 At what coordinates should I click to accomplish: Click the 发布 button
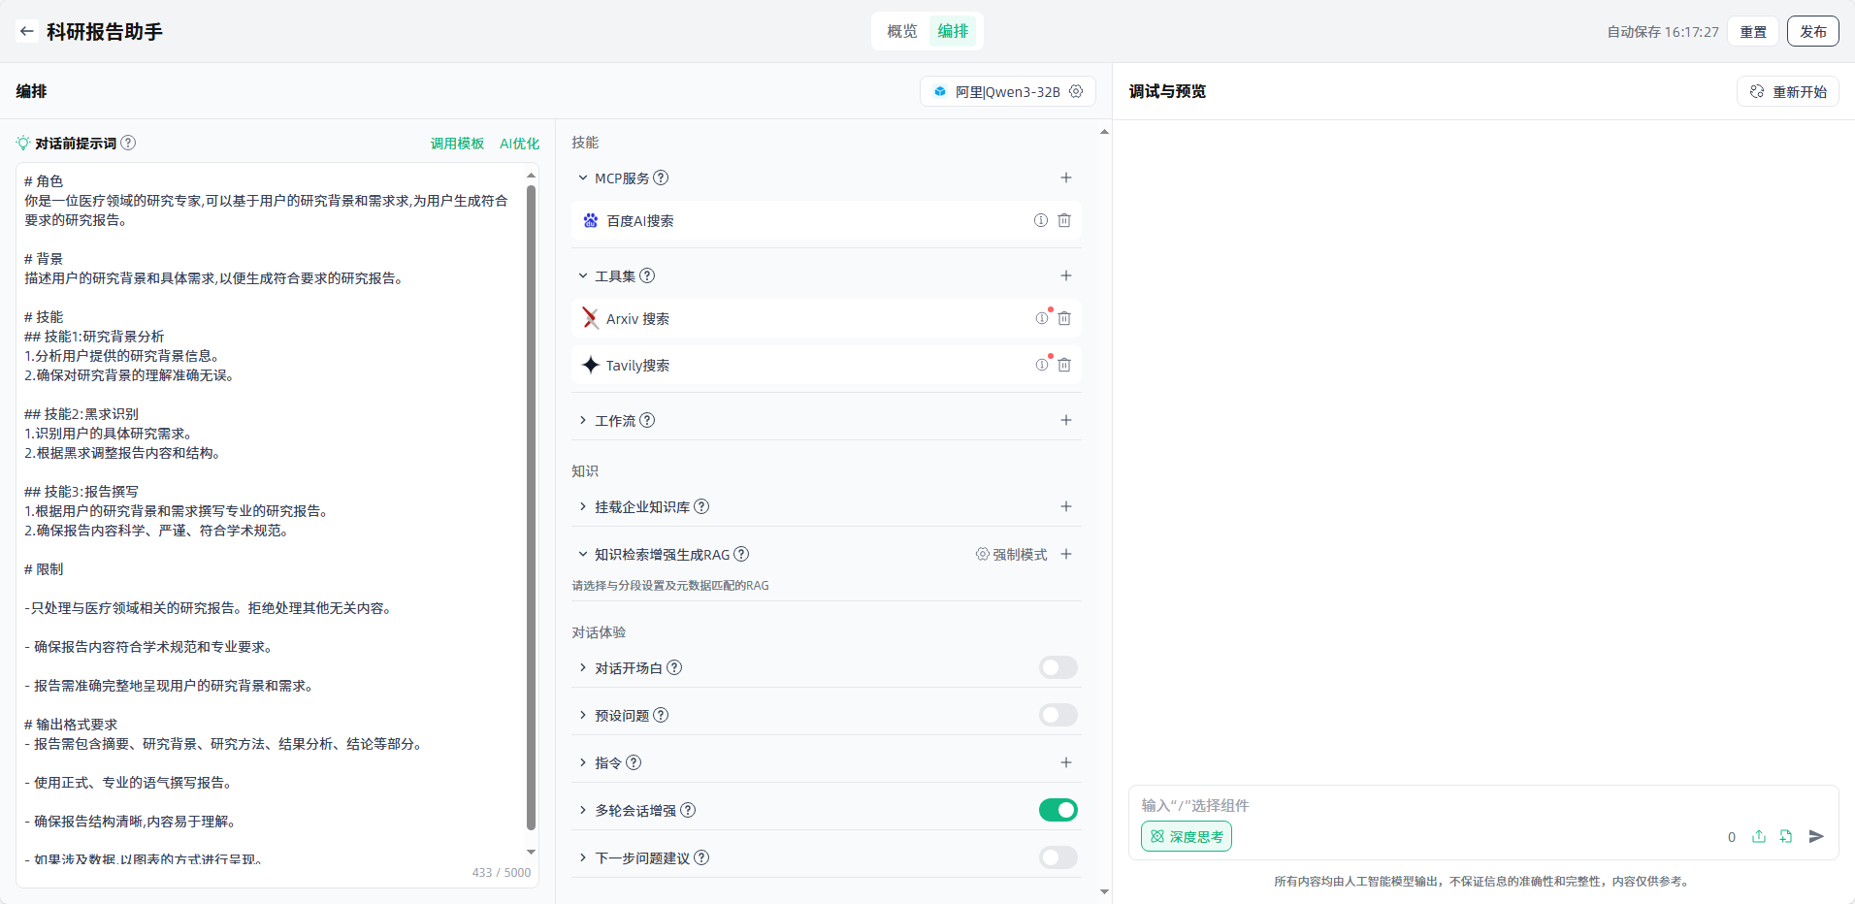[1812, 31]
